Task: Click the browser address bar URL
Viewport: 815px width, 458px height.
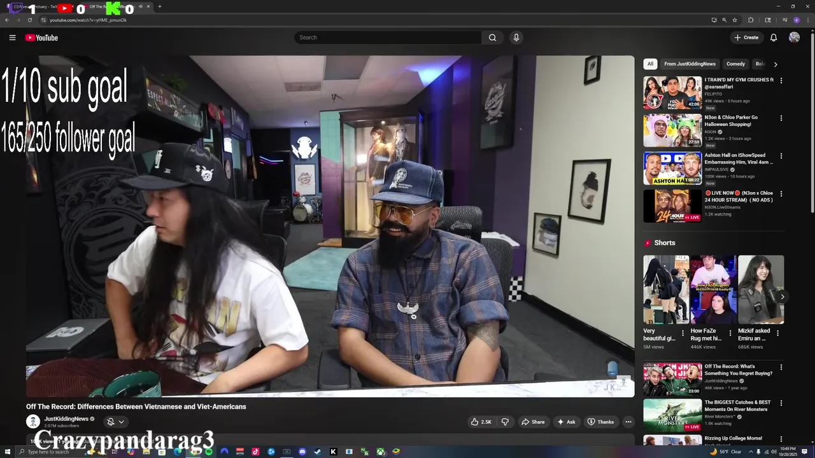Action: pyautogui.click(x=88, y=20)
